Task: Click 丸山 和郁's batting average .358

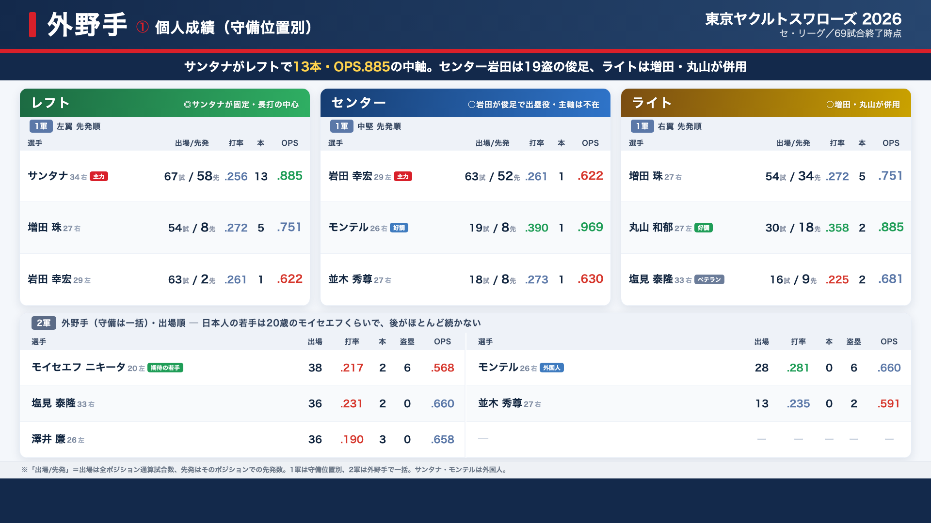Action: click(837, 228)
